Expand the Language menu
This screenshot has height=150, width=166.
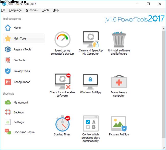[x=15, y=10]
